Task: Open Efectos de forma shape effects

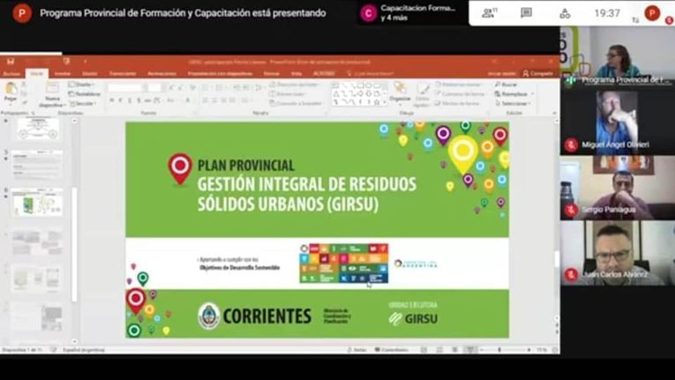Action: [x=457, y=103]
